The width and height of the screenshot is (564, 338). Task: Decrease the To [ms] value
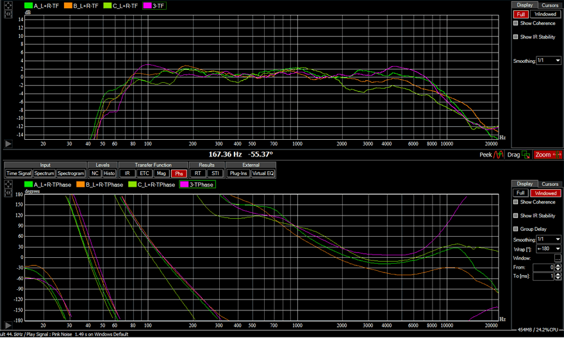558,278
